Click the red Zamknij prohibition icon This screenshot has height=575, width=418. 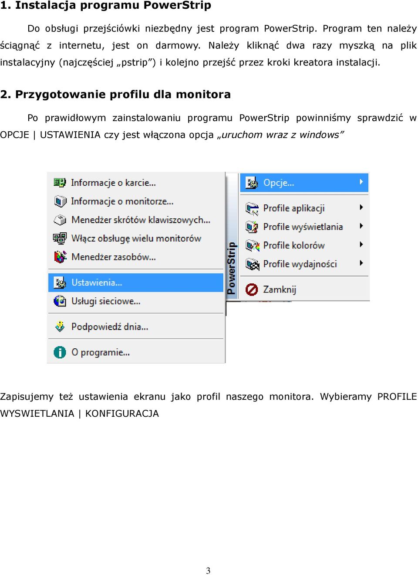(x=252, y=289)
